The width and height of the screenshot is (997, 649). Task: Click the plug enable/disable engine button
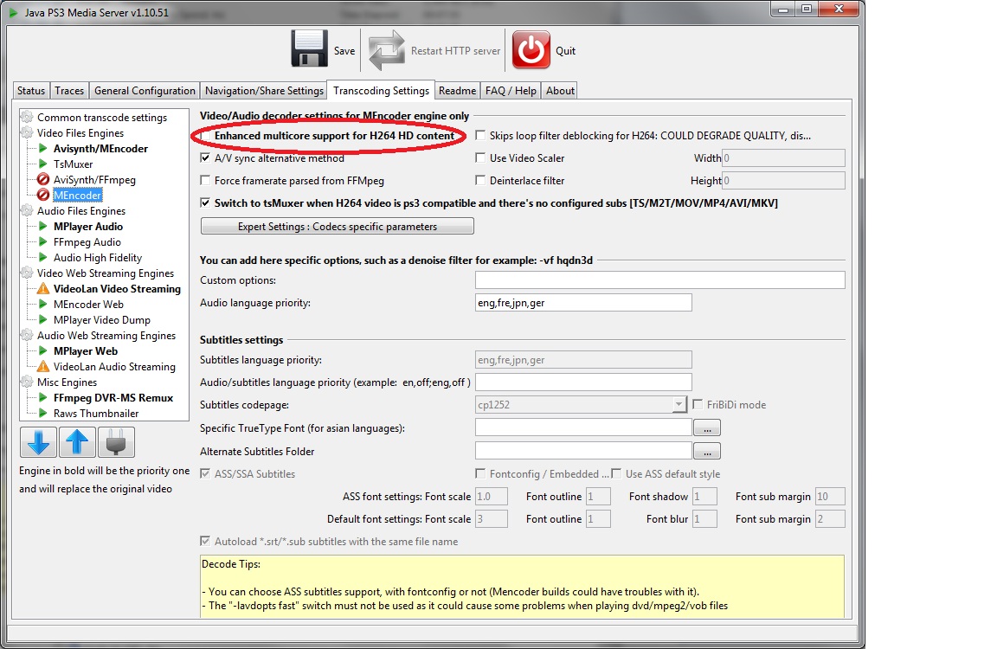116,442
